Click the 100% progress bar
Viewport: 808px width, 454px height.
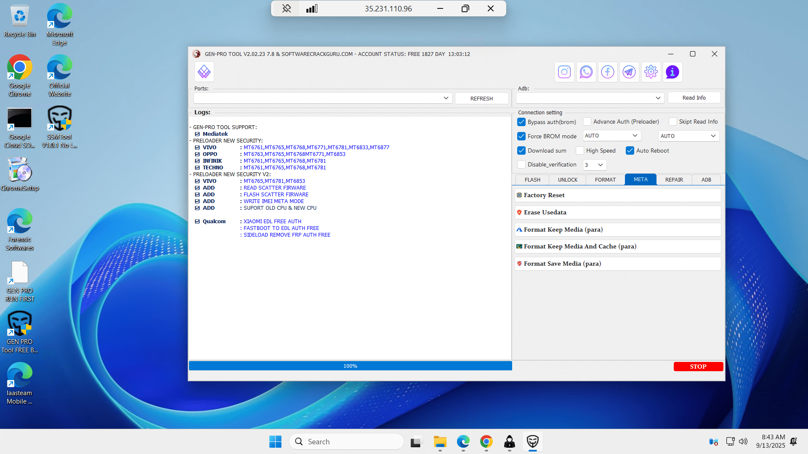tap(350, 366)
